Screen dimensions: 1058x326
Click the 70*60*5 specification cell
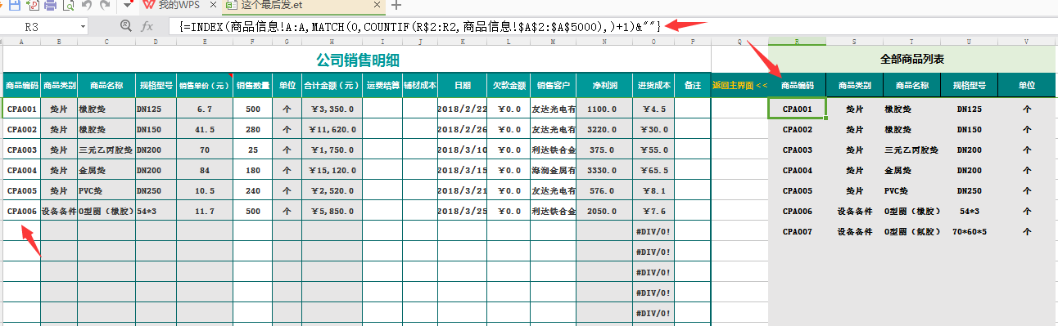(970, 231)
